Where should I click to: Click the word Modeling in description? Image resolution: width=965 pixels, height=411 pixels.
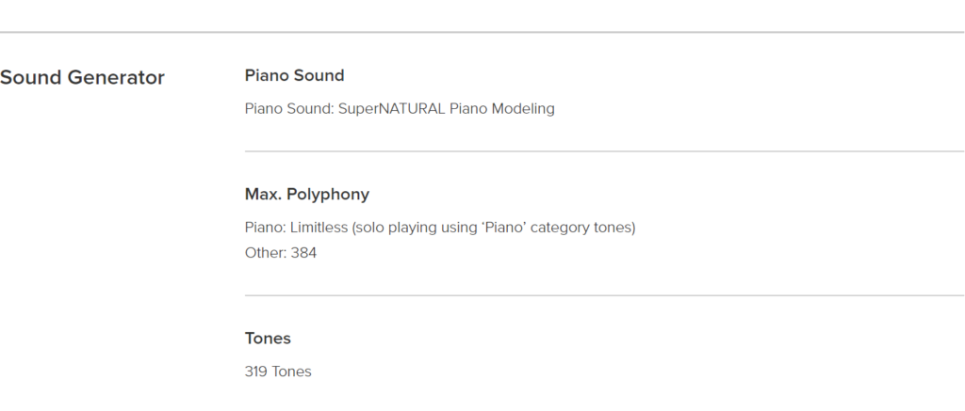click(x=523, y=109)
